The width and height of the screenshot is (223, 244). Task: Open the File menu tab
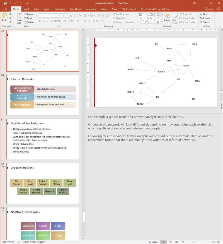(x=5, y=9)
